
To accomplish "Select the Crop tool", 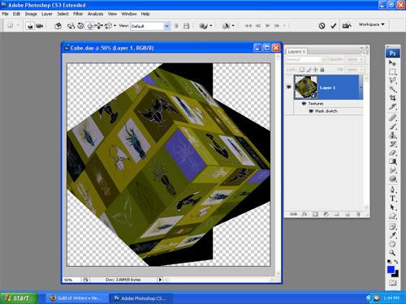I will coord(393,98).
